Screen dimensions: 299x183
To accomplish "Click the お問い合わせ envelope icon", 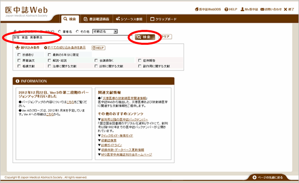I will [x=263, y=9].
